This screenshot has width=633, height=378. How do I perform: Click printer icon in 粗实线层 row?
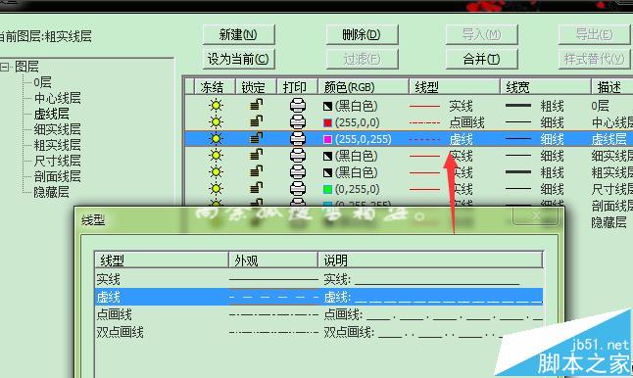pos(298,172)
